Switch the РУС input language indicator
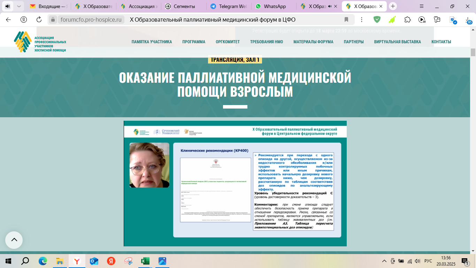 428,261
